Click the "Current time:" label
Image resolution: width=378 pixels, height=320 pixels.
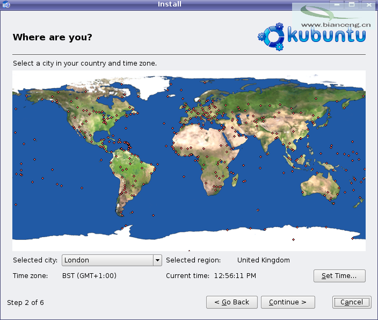click(x=187, y=276)
